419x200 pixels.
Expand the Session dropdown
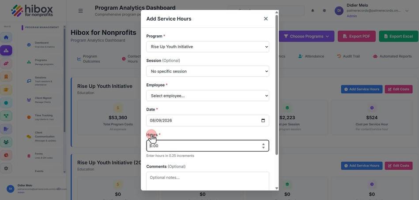pyautogui.click(x=208, y=71)
